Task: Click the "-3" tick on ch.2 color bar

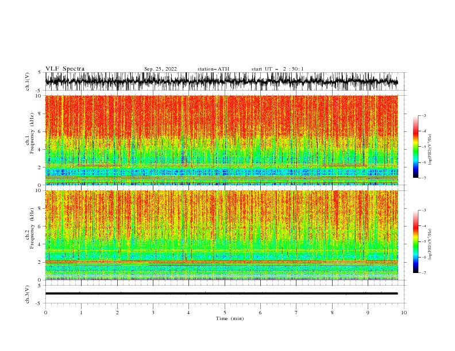Action: [x=423, y=210]
